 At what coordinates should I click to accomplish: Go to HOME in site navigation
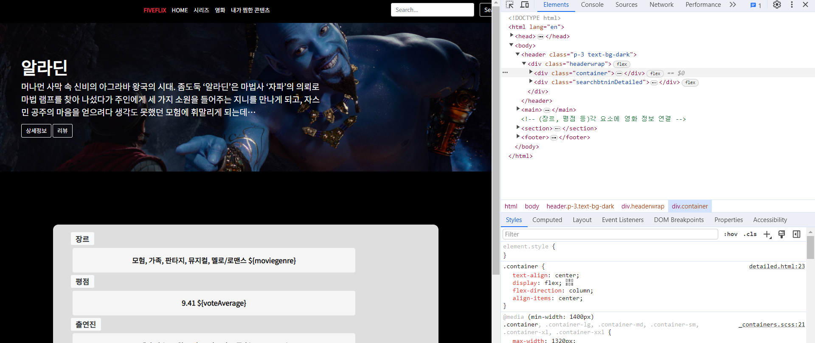[180, 10]
